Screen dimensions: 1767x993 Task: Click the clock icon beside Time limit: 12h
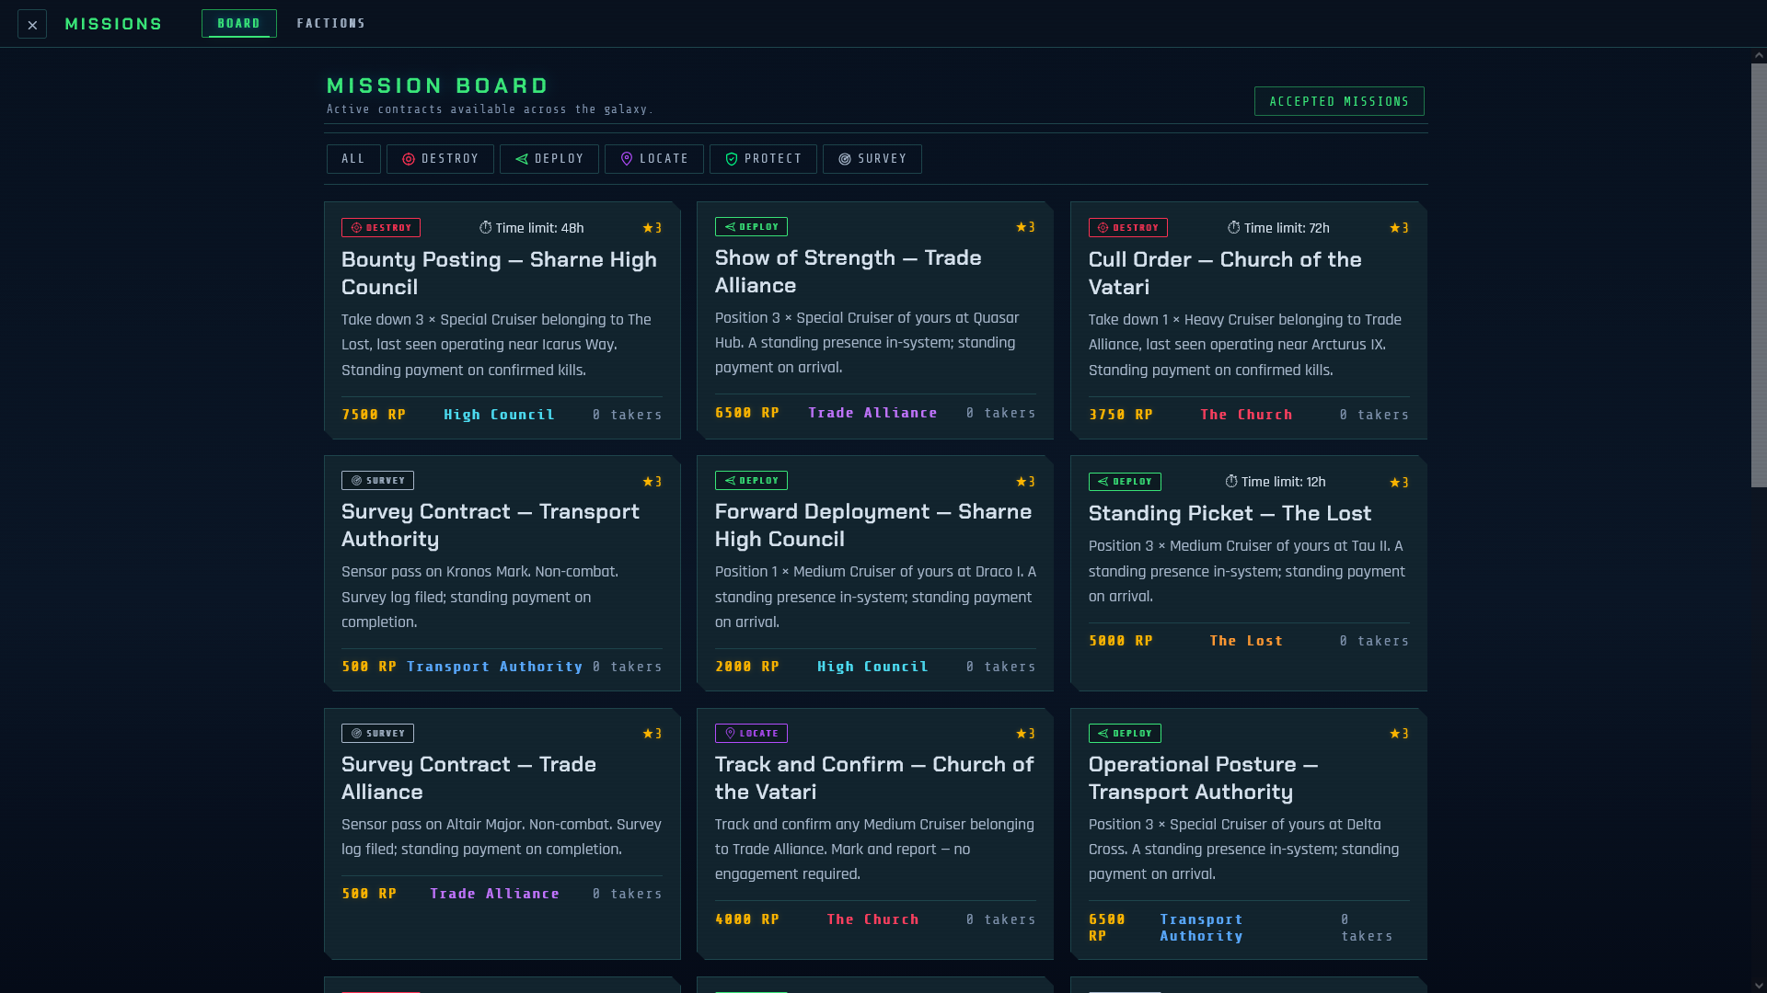(1231, 482)
